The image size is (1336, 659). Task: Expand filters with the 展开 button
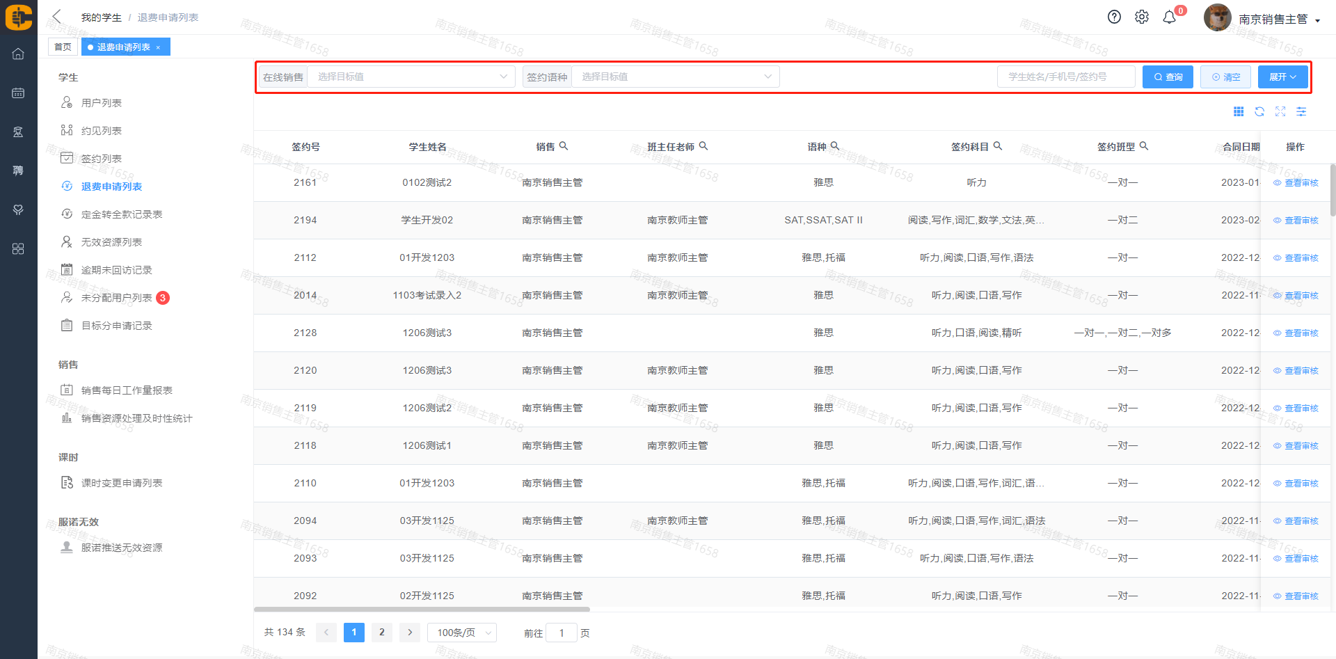(x=1282, y=77)
